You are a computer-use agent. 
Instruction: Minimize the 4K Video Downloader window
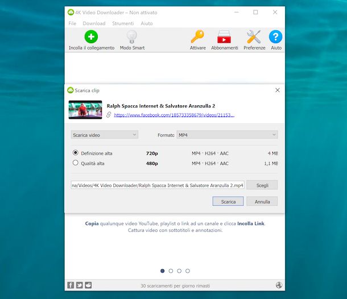tap(237, 12)
